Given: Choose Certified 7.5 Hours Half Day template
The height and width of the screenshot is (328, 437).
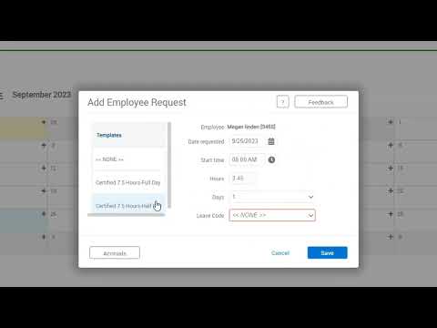Looking at the screenshot, I should pyautogui.click(x=129, y=204).
